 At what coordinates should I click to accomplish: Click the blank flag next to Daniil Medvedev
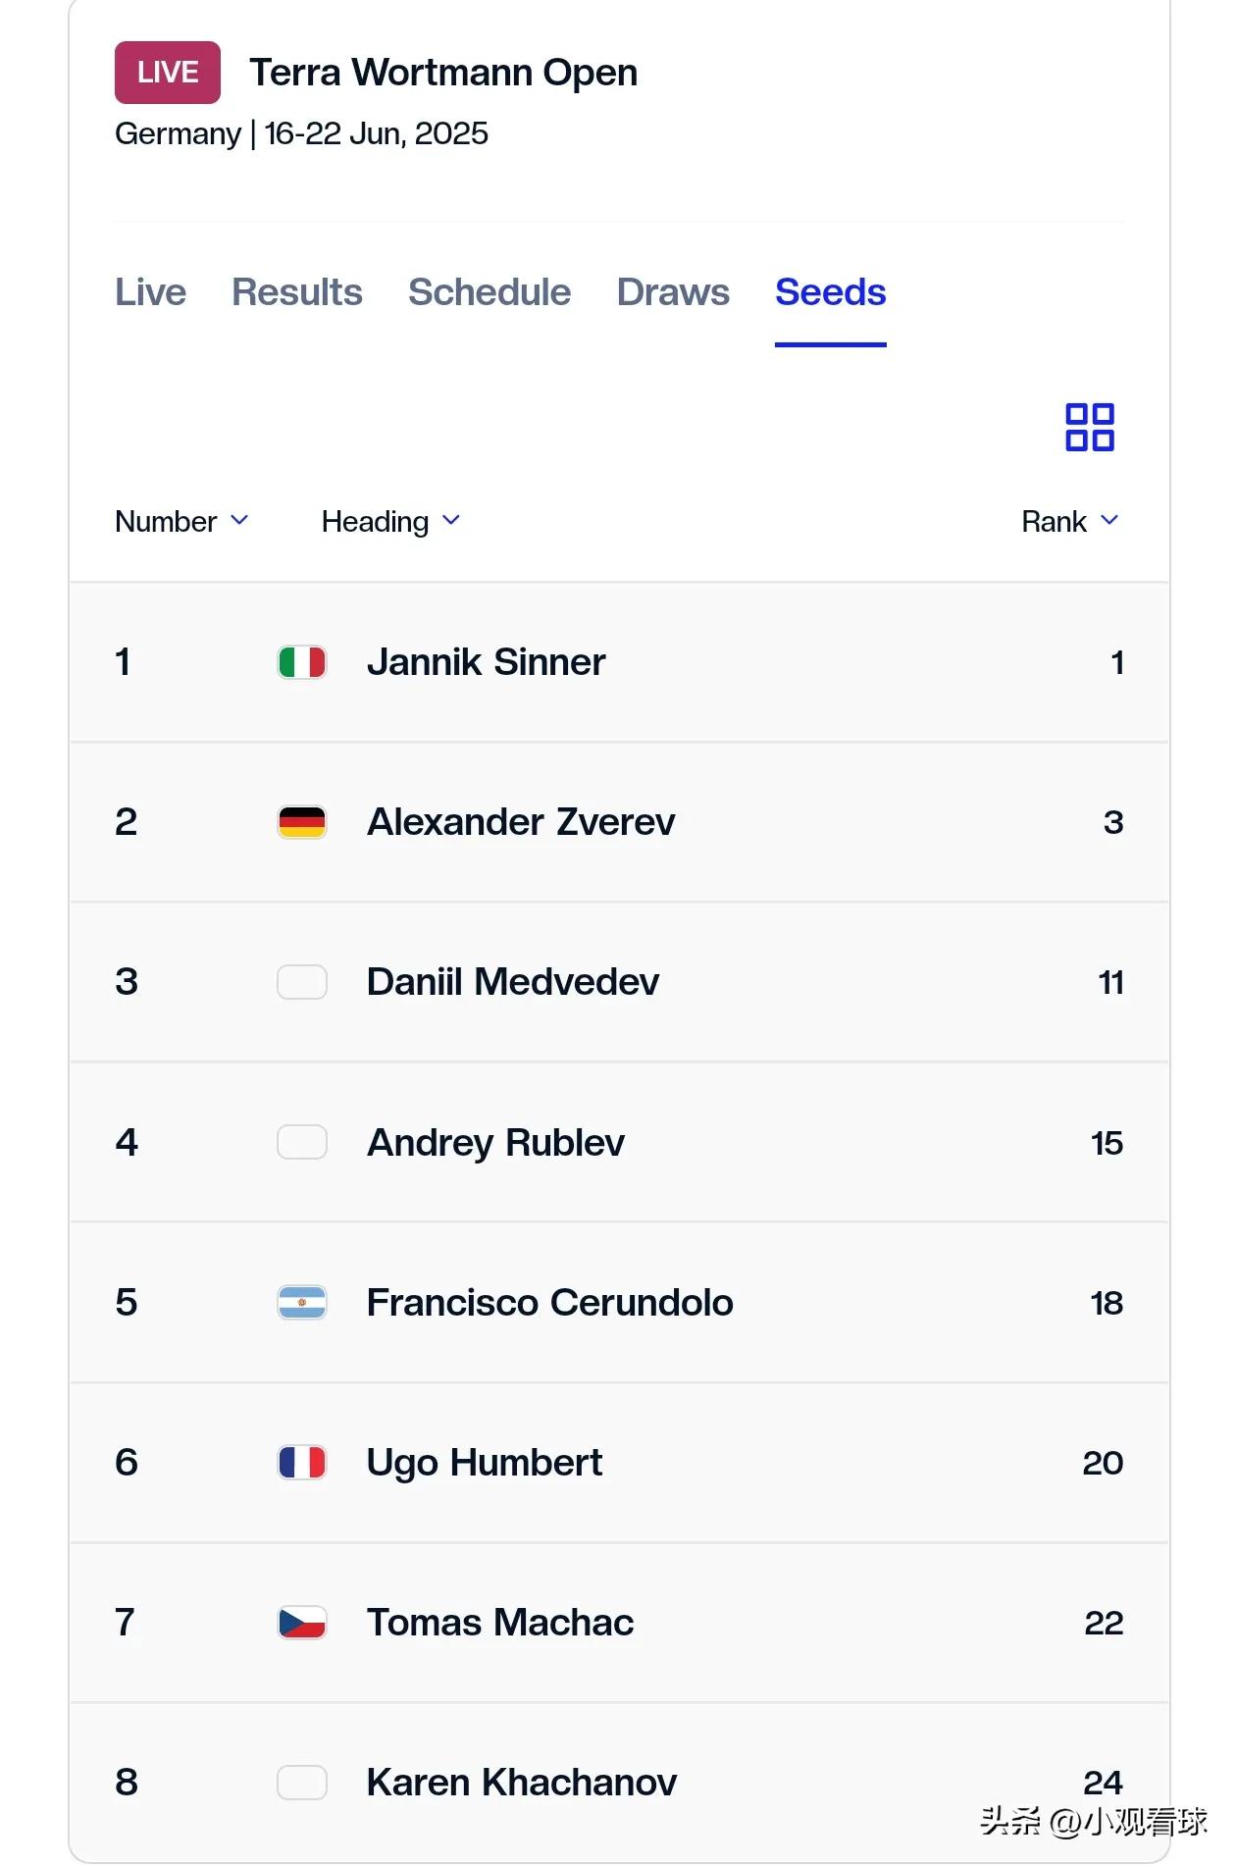click(302, 982)
